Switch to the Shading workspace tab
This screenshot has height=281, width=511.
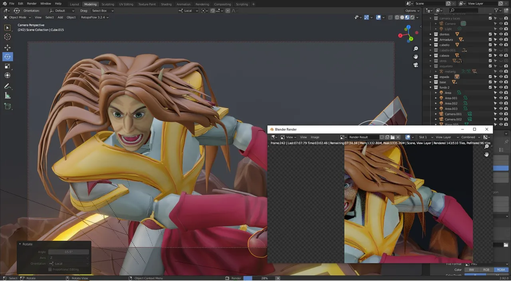[166, 4]
